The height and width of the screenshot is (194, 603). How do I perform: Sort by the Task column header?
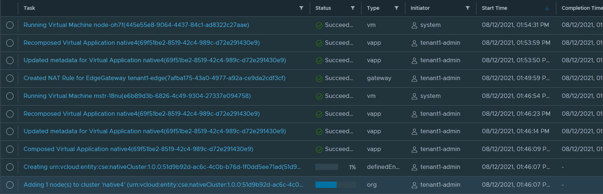click(x=30, y=8)
